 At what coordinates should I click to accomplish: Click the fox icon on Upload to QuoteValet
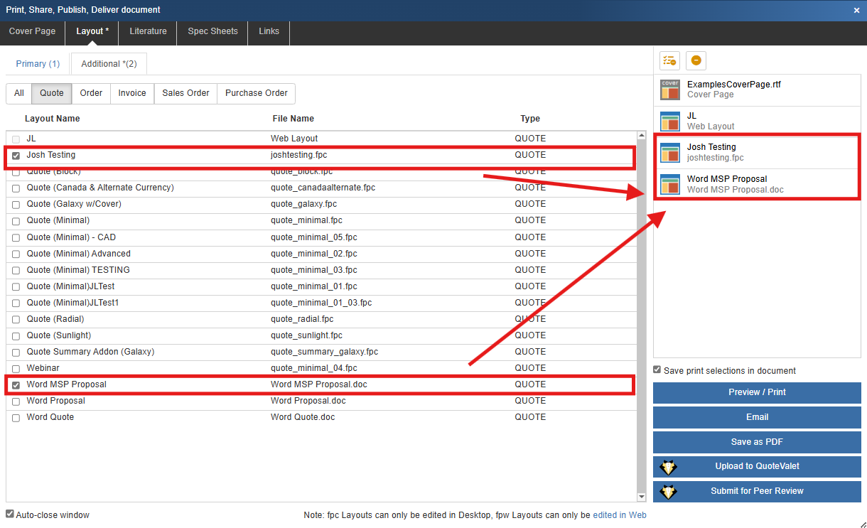click(669, 467)
